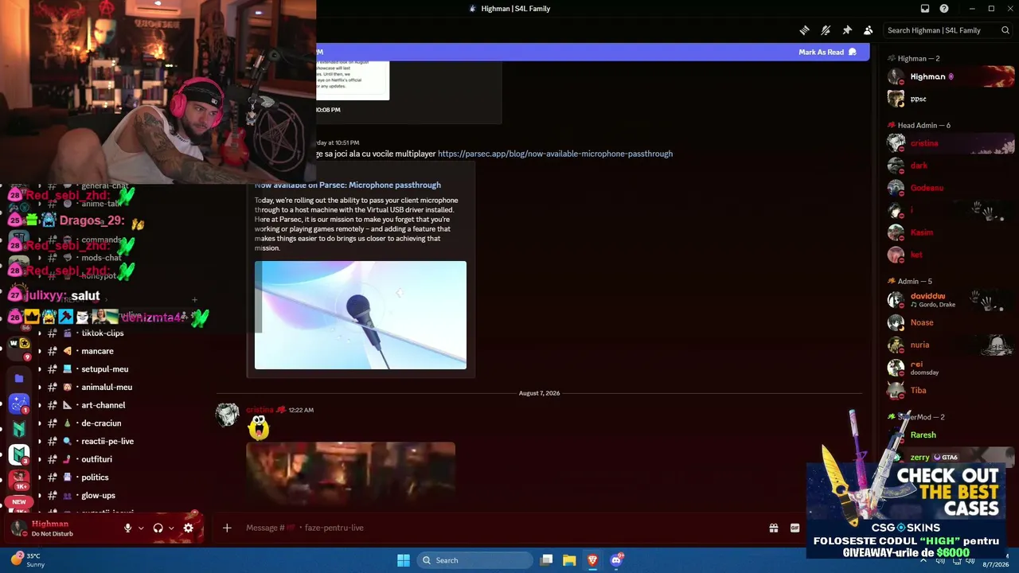This screenshot has width=1019, height=573.
Task: Click the search magnifier icon in Discord
Action: pyautogui.click(x=1005, y=30)
